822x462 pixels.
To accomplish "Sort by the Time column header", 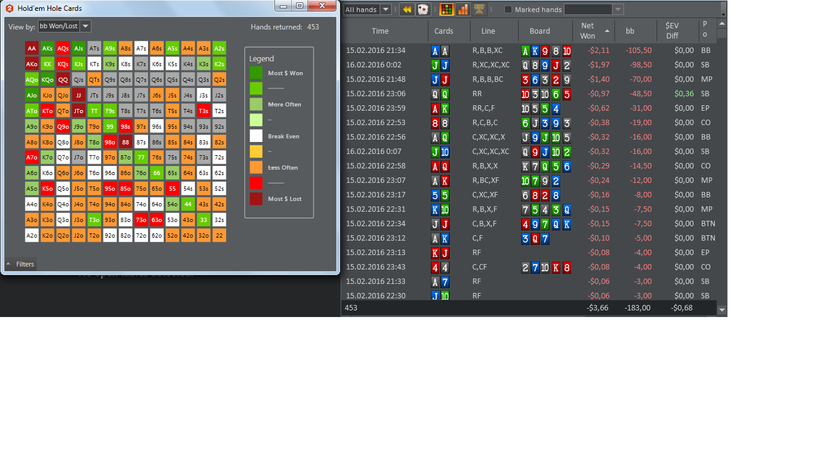I will click(x=380, y=31).
